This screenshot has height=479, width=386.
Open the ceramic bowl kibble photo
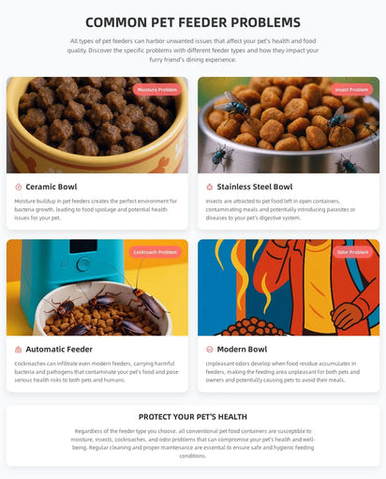(x=97, y=125)
